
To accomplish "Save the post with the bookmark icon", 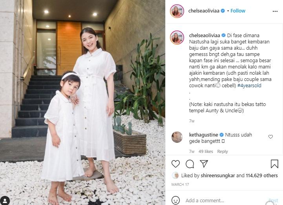I will (x=274, y=164).
